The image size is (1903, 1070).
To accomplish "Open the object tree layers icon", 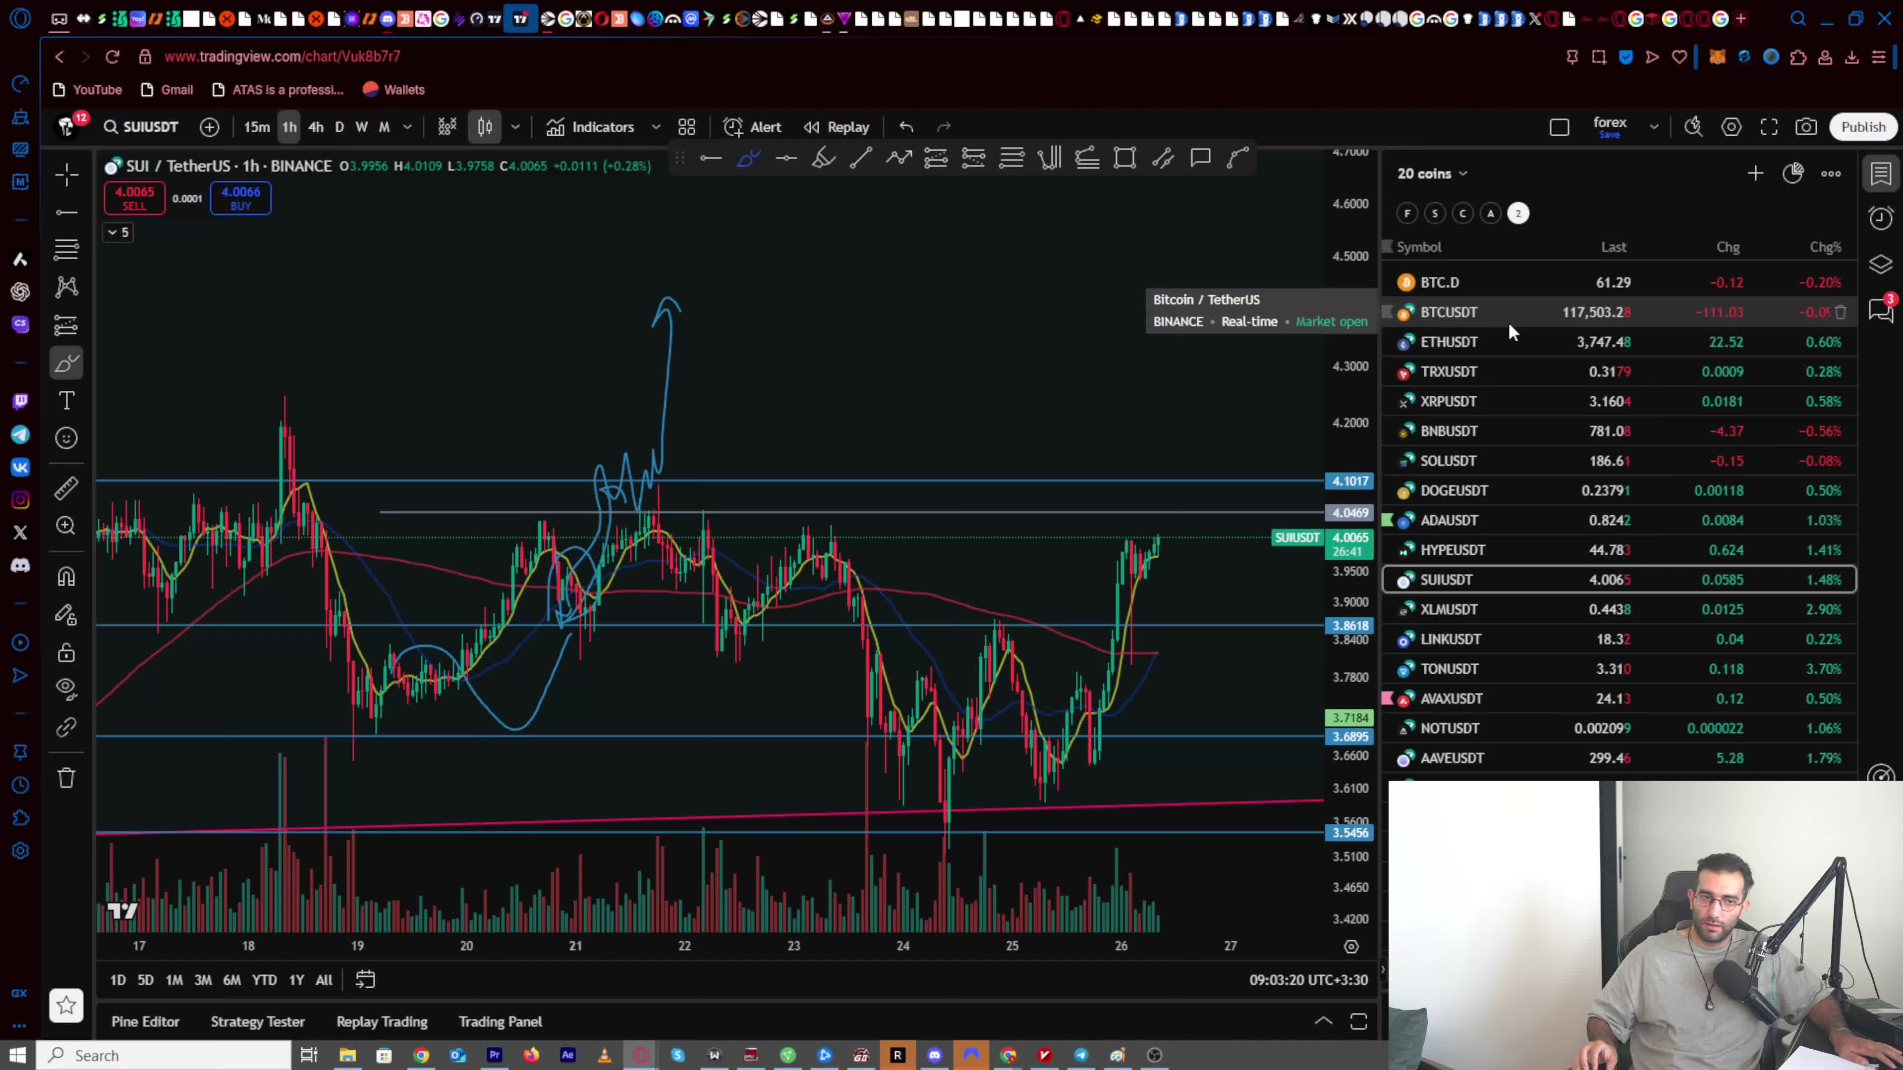I will 1881,265.
